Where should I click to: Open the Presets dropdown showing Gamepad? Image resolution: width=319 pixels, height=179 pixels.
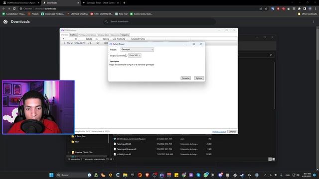[x=137, y=50]
